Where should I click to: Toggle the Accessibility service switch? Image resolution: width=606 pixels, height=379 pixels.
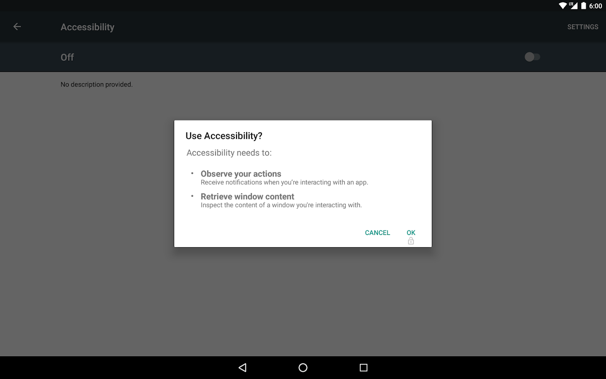click(532, 57)
